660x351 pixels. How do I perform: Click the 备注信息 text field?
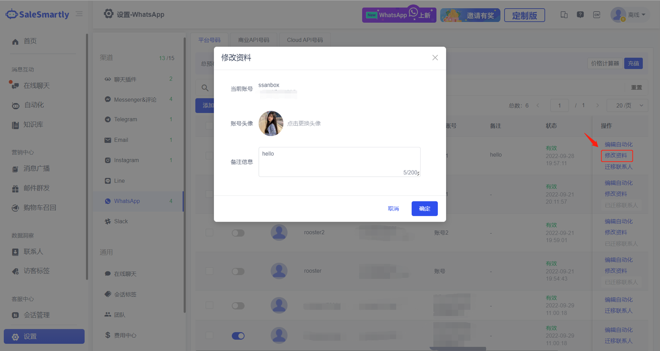[x=339, y=162]
